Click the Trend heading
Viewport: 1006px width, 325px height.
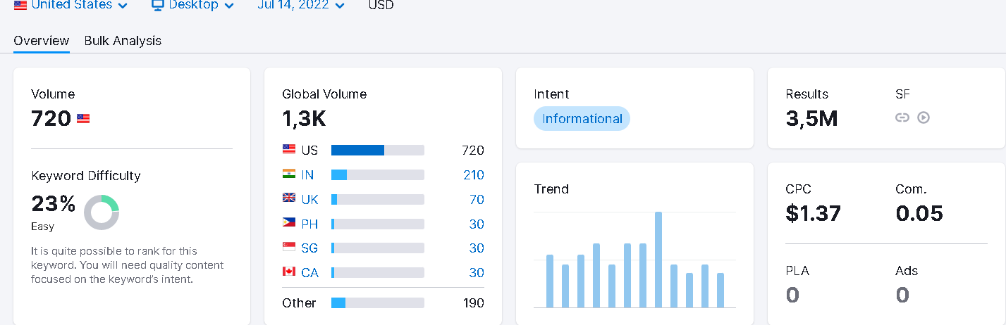coord(551,189)
